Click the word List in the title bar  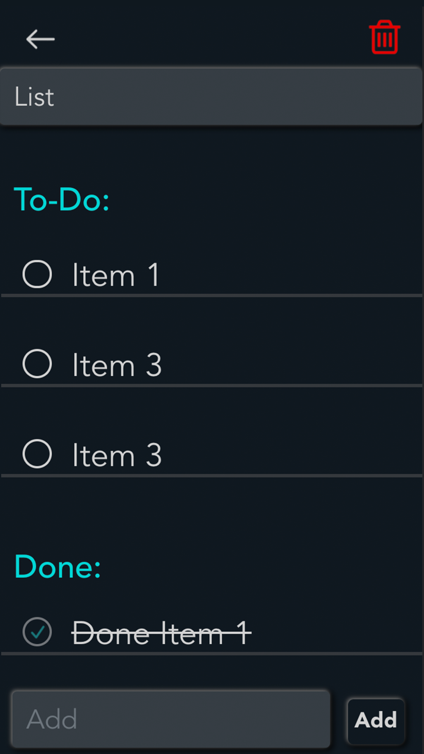[x=34, y=97]
